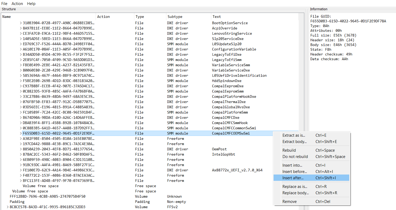Click the Header checksum 49h line
This screenshot has width=396, height=210.
tap(331, 54)
